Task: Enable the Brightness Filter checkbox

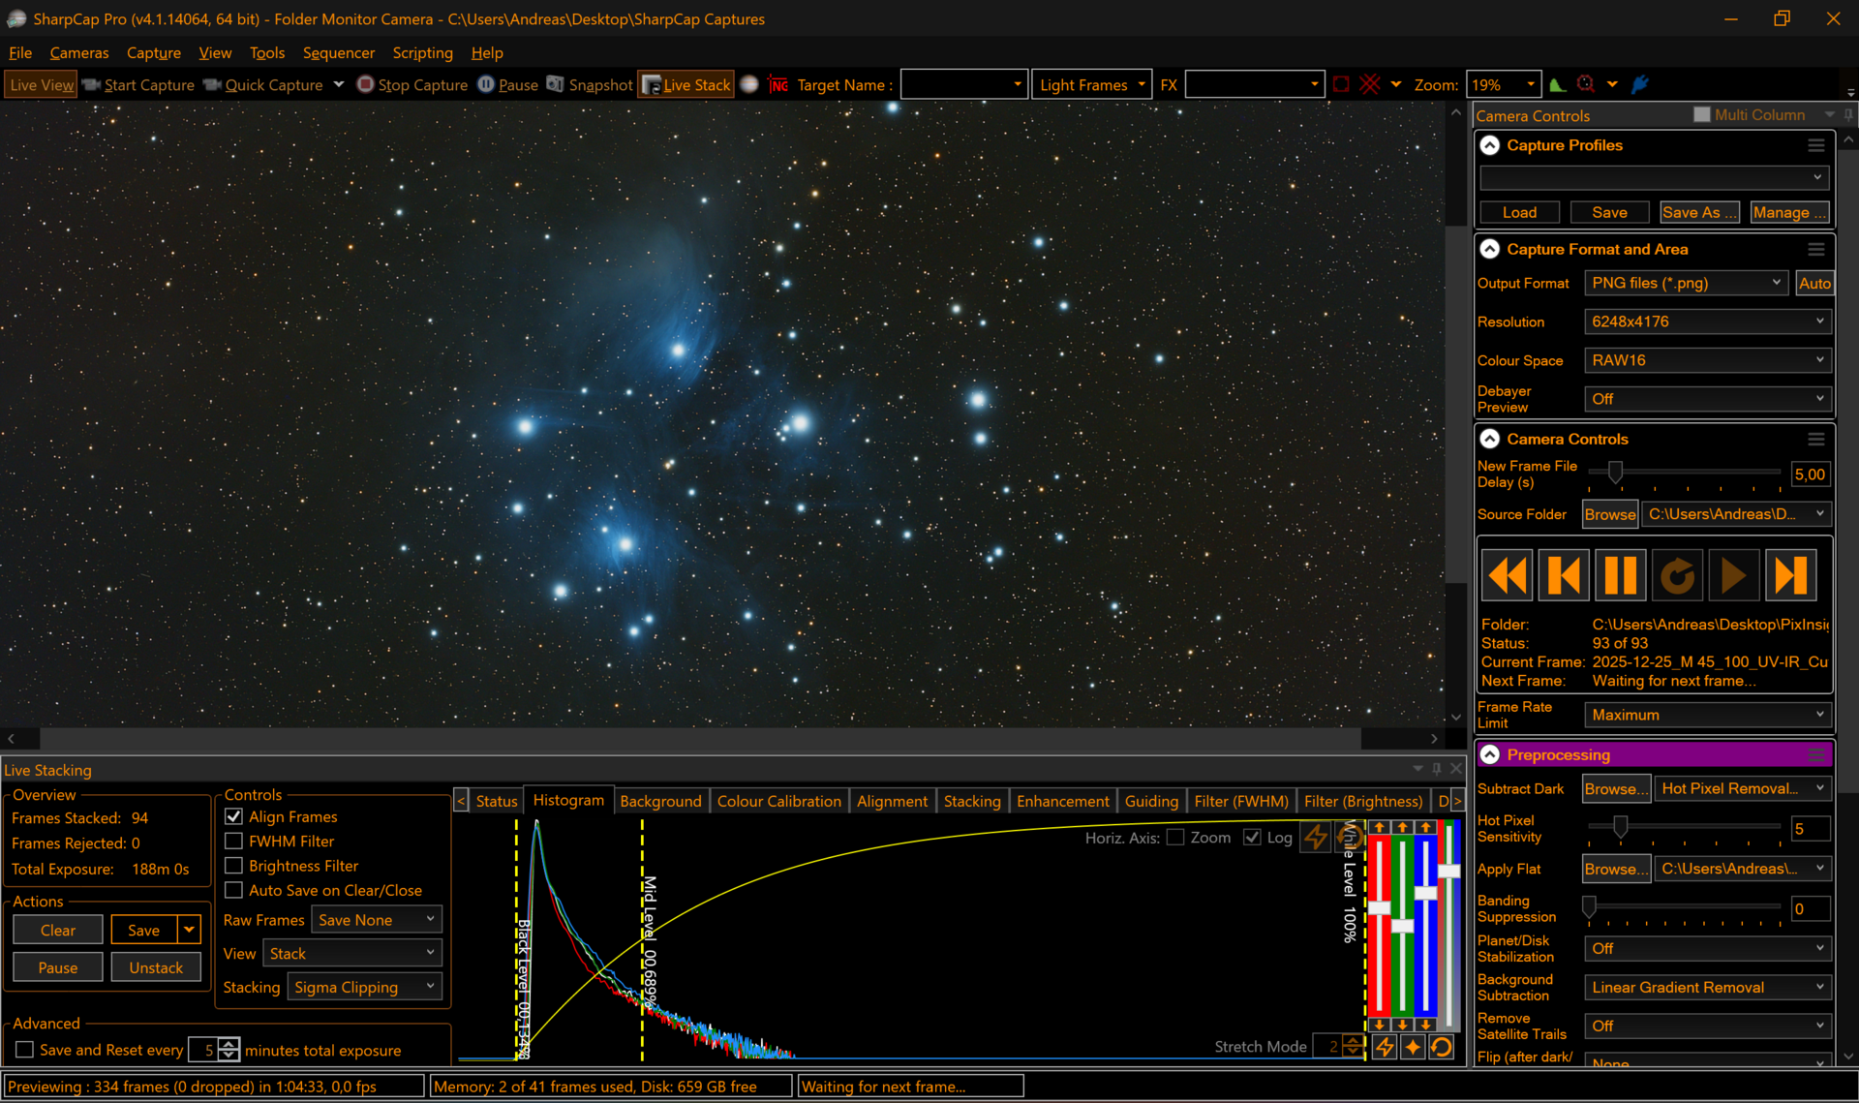Action: pos(233,865)
